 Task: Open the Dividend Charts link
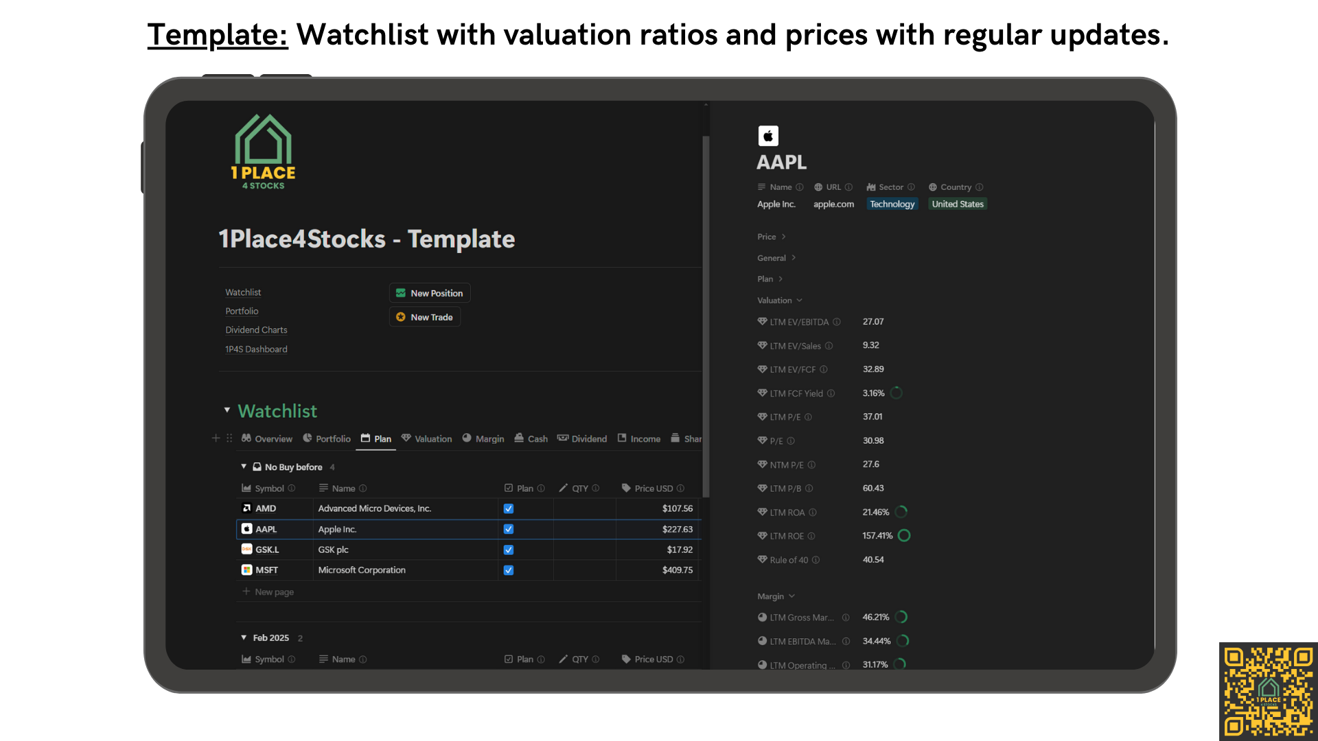pyautogui.click(x=256, y=330)
